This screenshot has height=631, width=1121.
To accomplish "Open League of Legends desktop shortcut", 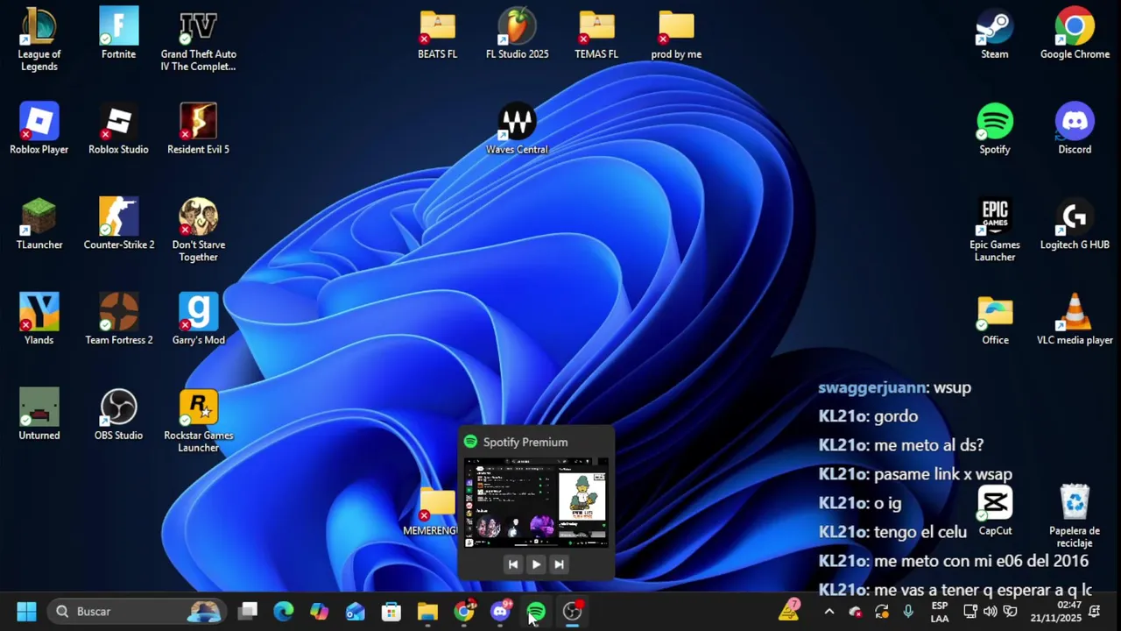I will pyautogui.click(x=39, y=39).
